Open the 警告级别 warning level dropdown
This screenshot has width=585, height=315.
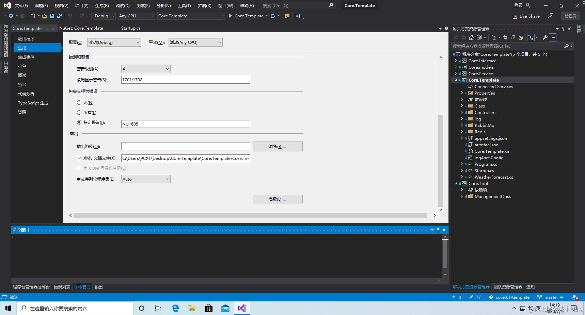pos(146,69)
